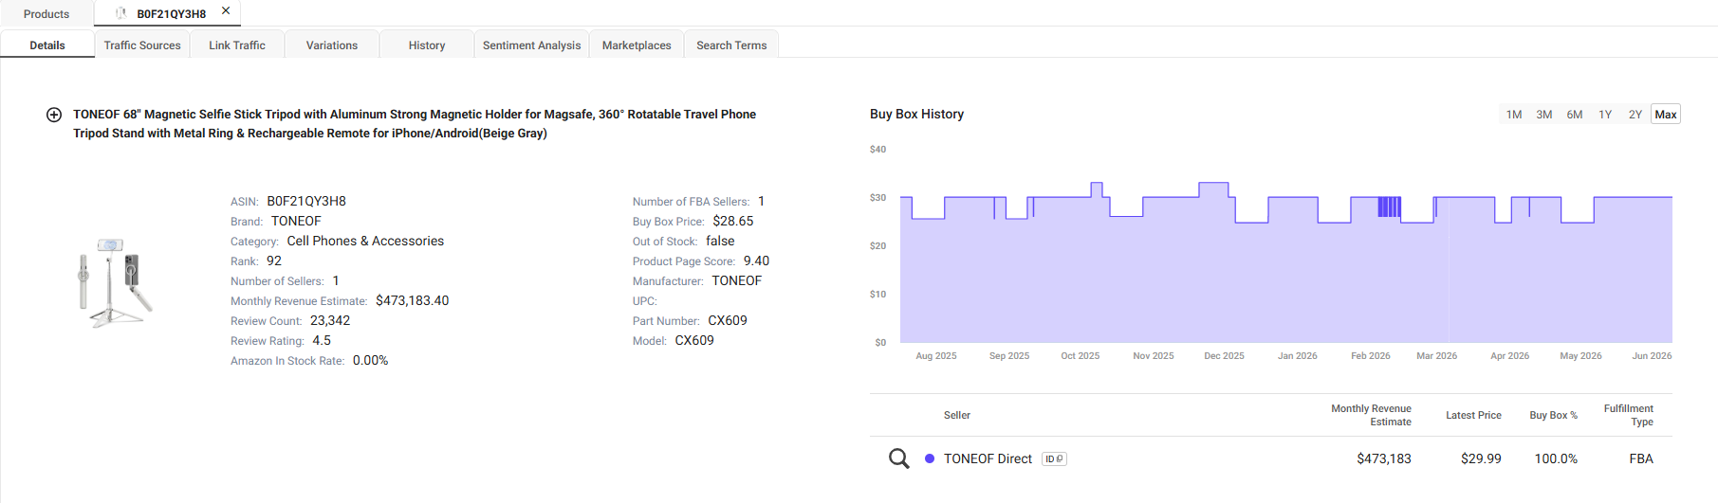The image size is (1718, 503).
Task: Open the History tab
Action: coord(427,45)
